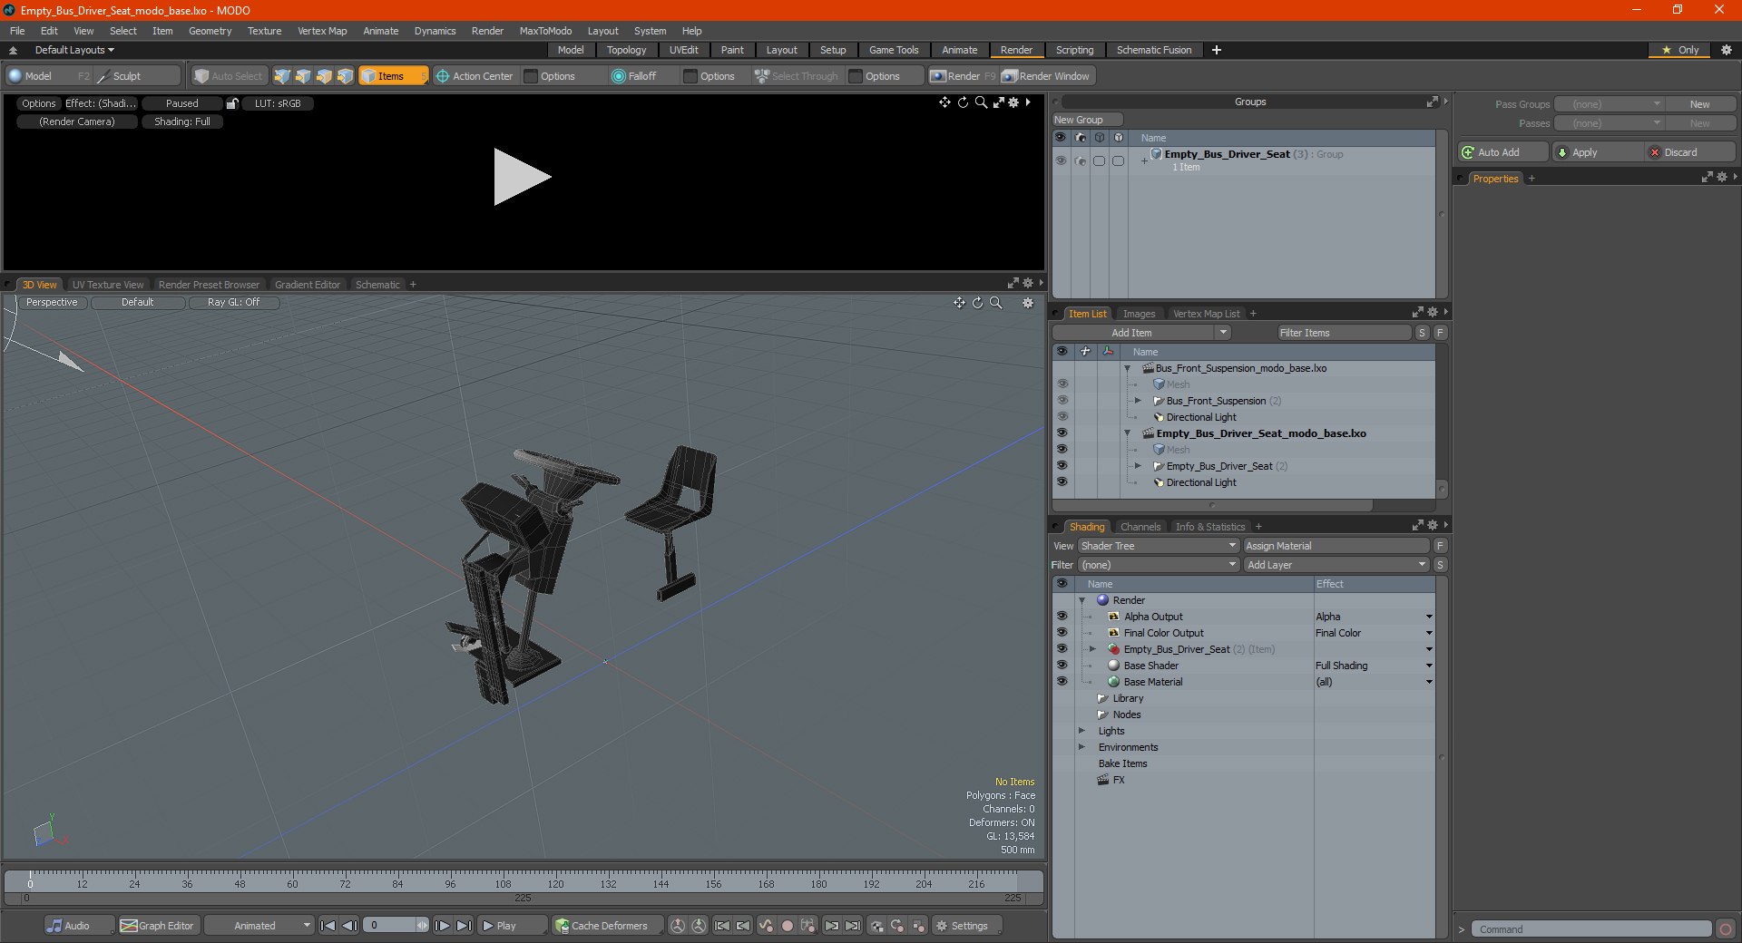The height and width of the screenshot is (943, 1742).
Task: Expand the Empty_Bus_Driver_Seat tree item
Action: click(x=1138, y=466)
